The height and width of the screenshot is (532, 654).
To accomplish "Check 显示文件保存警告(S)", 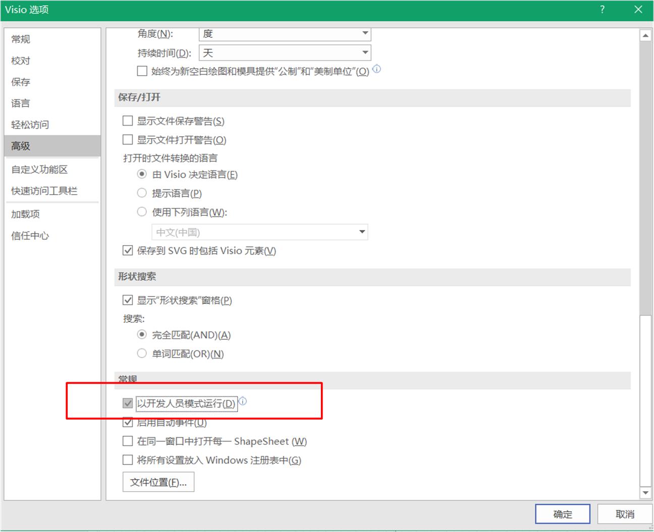I will pos(128,121).
